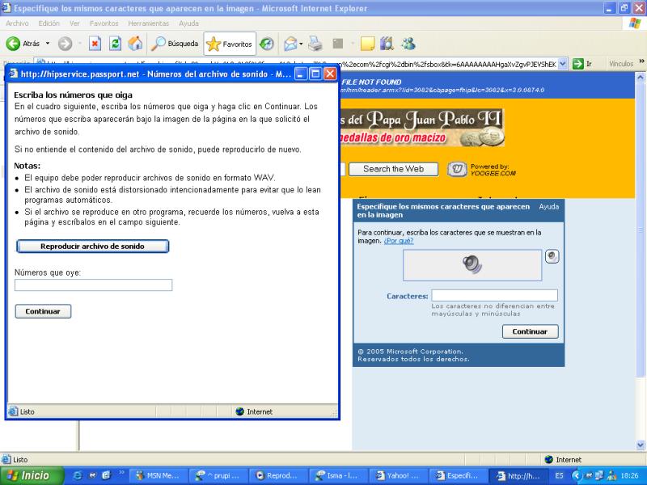
Task: Click the Mail envelope icon
Action: 290,44
